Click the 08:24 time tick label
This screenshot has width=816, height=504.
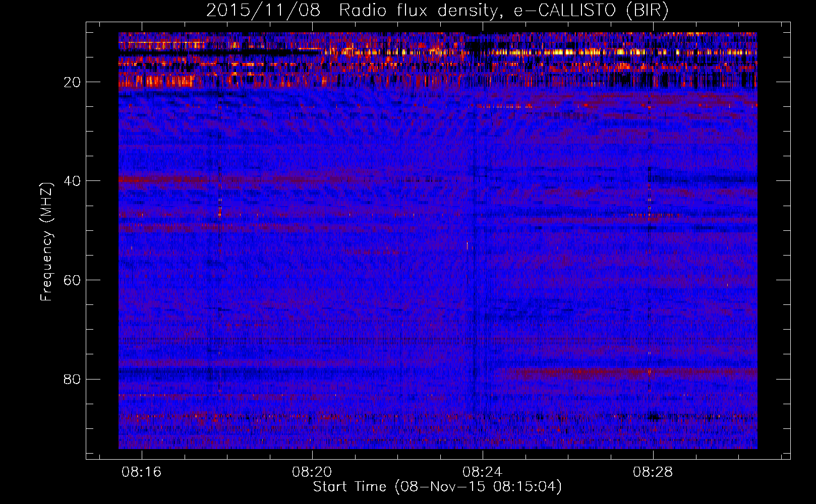[x=483, y=472]
